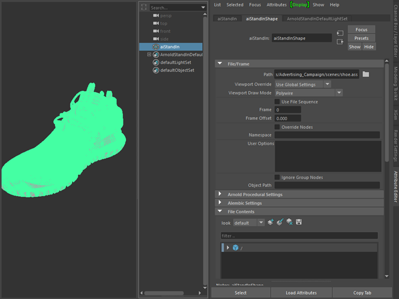399x299 pixels.
Task: Click the Namespace input field
Action: 327,135
